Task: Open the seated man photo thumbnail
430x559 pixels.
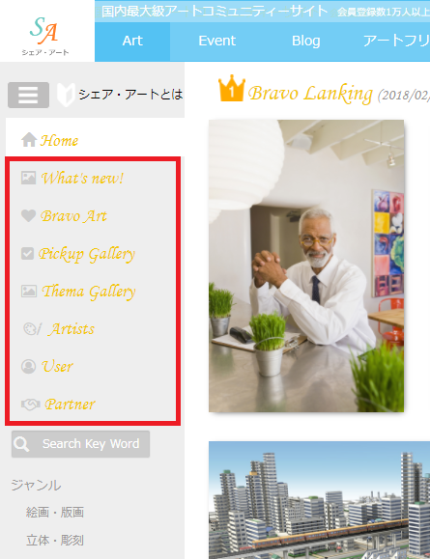Action: [306, 266]
